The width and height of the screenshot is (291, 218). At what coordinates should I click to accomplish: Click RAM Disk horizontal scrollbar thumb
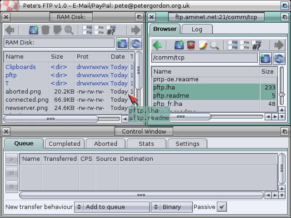(x=50, y=119)
